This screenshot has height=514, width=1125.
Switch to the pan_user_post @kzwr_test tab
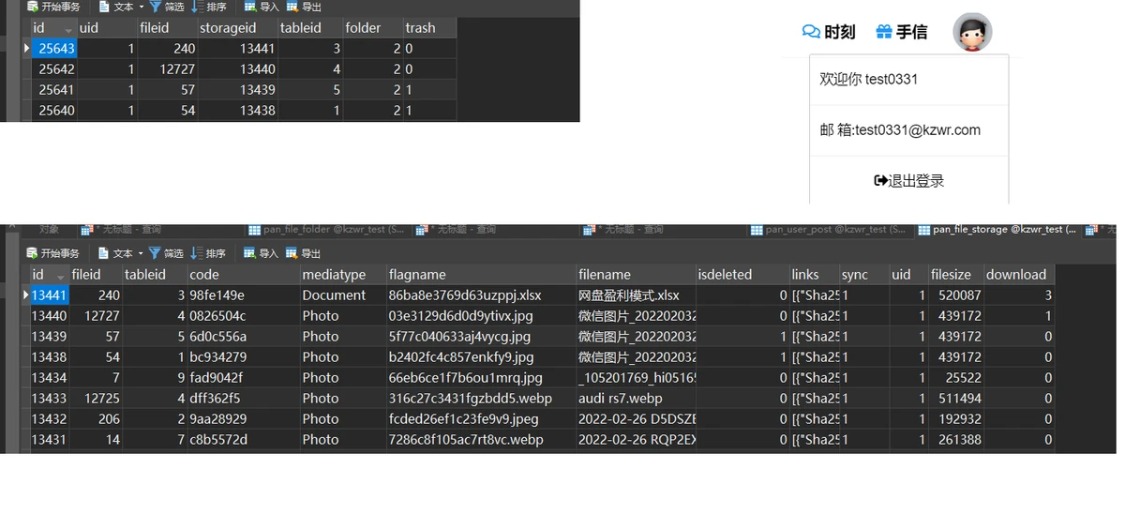tap(828, 230)
